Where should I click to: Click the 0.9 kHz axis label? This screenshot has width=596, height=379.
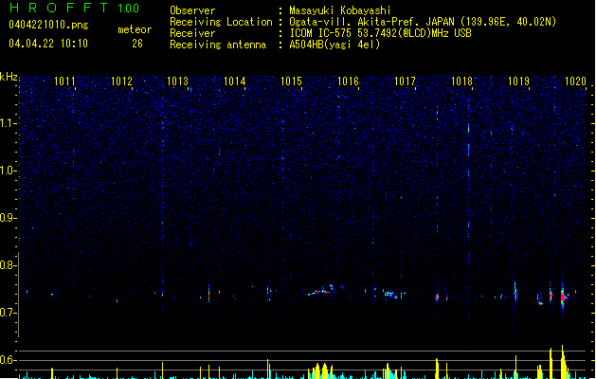(8, 218)
